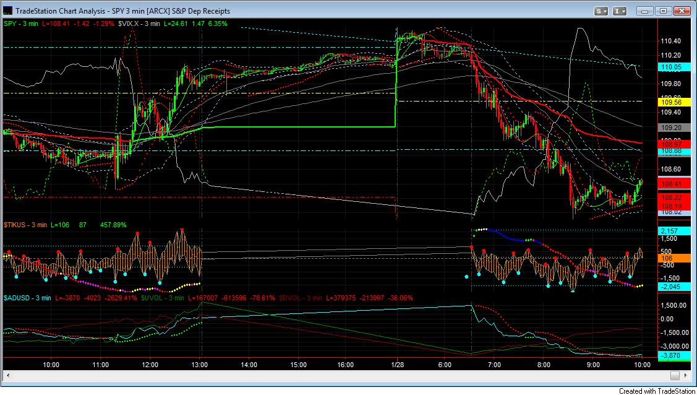Click the cyan 110.05 price marker
Viewport: 697px width, 395px height.
click(x=674, y=67)
